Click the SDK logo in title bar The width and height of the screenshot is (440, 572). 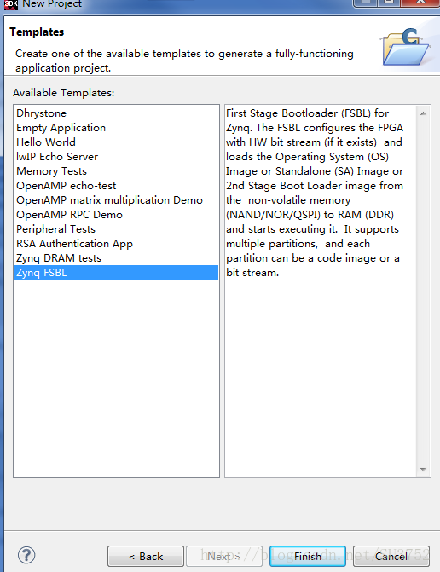(11, 4)
